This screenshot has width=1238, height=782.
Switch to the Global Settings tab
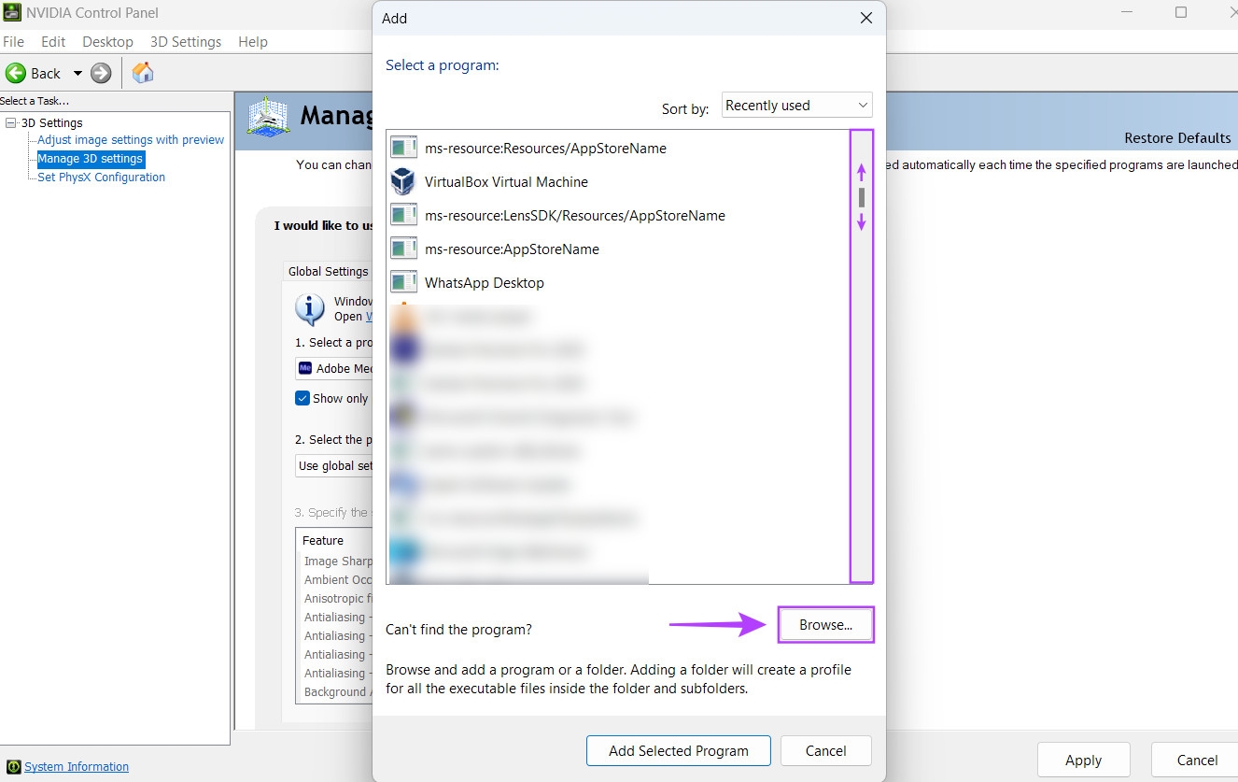(328, 271)
